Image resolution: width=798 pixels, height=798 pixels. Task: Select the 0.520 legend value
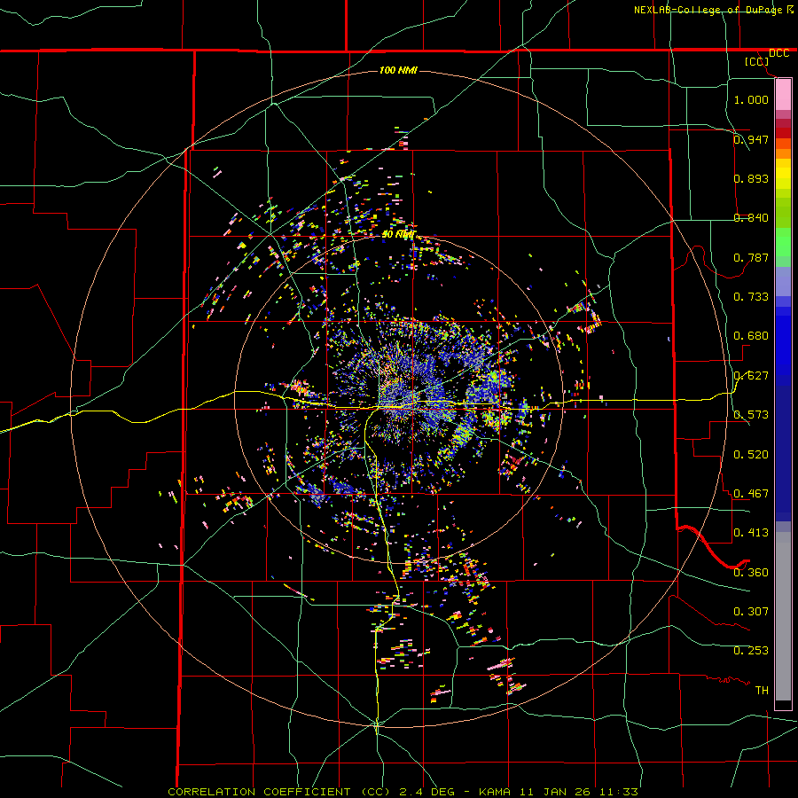click(751, 454)
